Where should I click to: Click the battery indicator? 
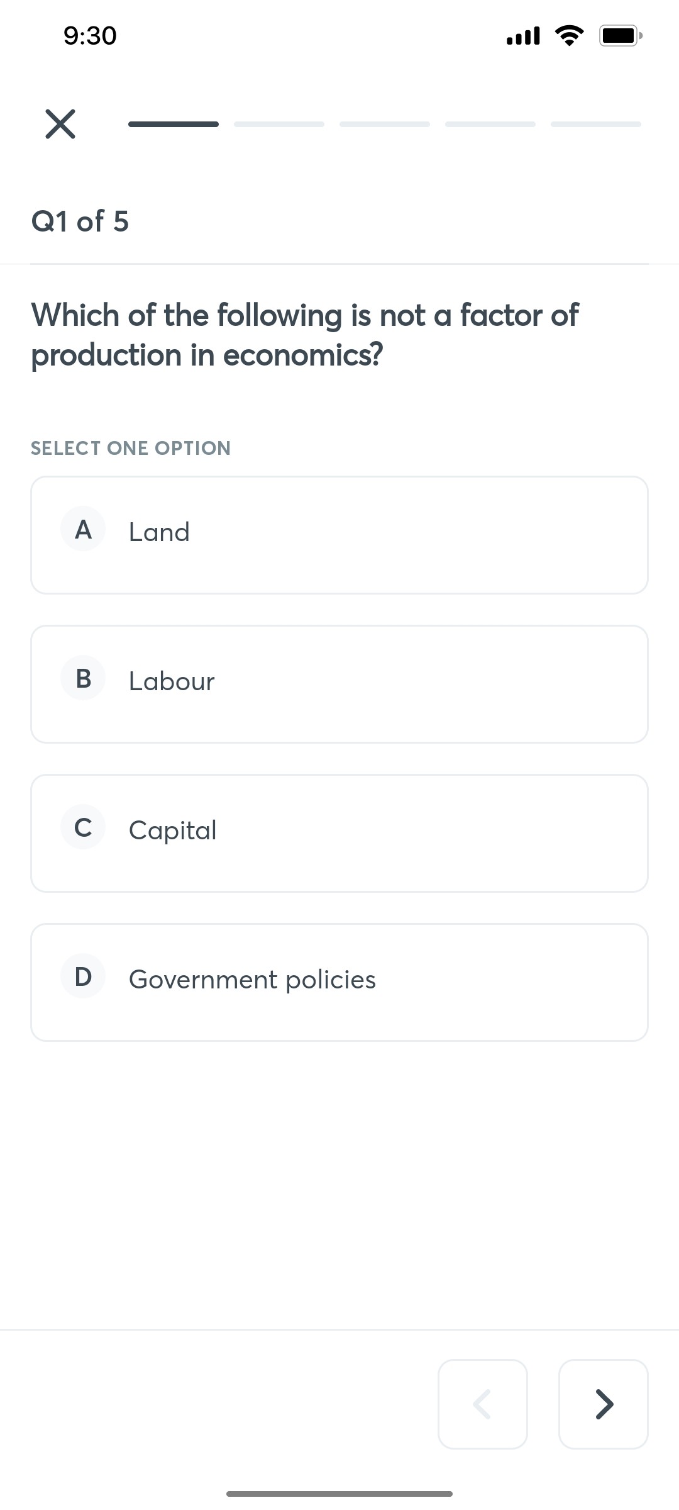click(619, 36)
